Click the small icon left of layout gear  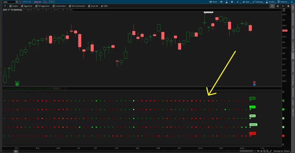tap(283, 6)
